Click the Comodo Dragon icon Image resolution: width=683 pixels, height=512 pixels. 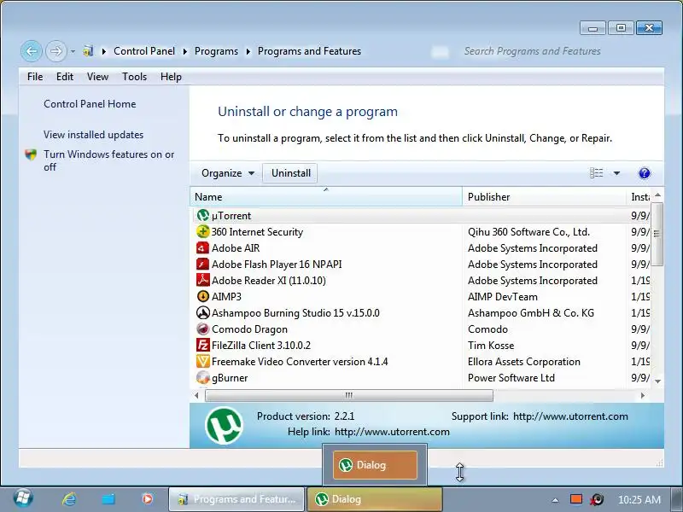point(202,329)
